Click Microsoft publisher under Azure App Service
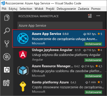The height and width of the screenshot is (96, 107). pos(39,43)
